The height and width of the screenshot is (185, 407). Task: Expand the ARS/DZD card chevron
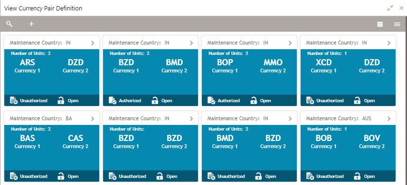pos(93,43)
